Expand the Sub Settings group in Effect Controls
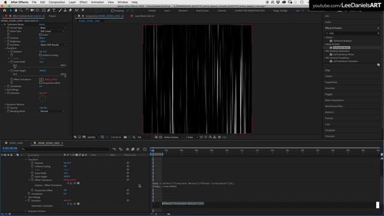Viewport: 384px width, 216px height. coord(5,89)
